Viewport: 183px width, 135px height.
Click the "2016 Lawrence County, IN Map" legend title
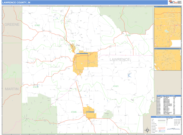166,117
